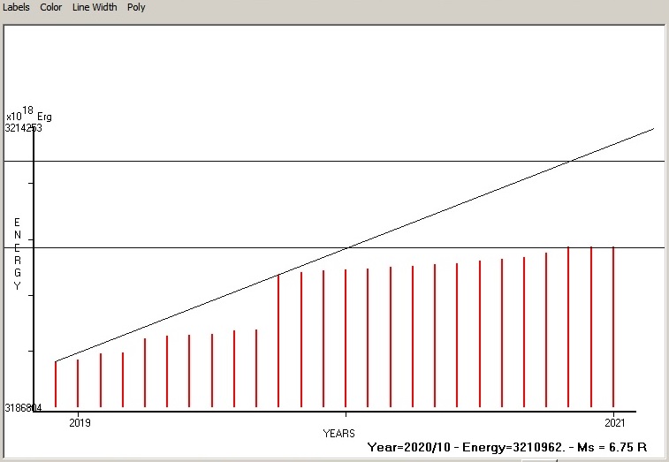
Task: Open the Labels menu
Action: tap(16, 7)
